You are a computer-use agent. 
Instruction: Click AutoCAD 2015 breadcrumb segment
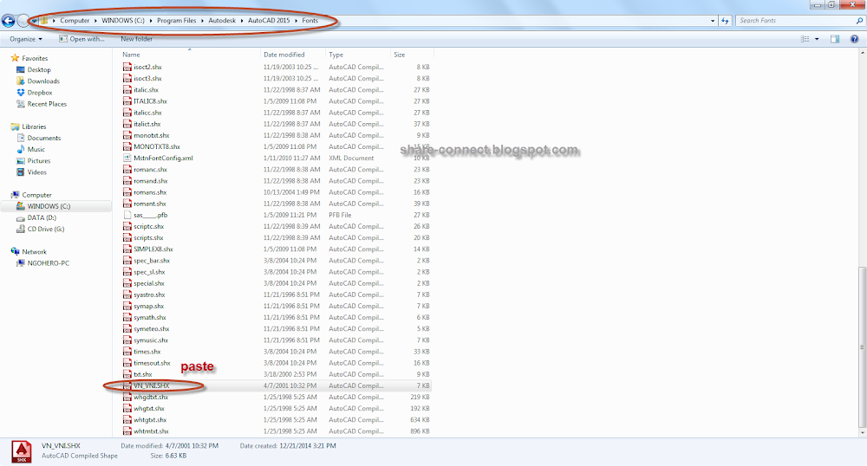pyautogui.click(x=268, y=21)
